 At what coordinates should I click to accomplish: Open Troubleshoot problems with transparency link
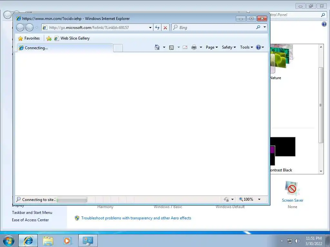136,218
